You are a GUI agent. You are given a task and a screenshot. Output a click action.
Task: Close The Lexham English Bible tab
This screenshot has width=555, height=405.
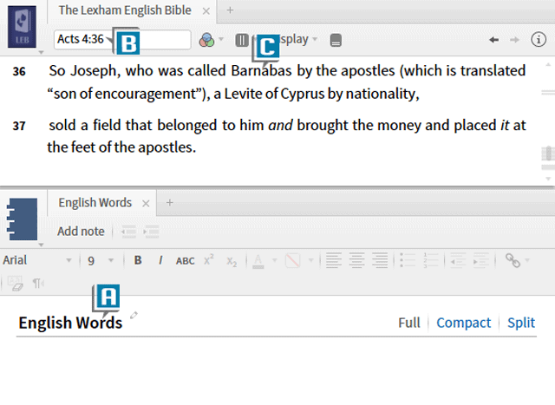coord(206,11)
